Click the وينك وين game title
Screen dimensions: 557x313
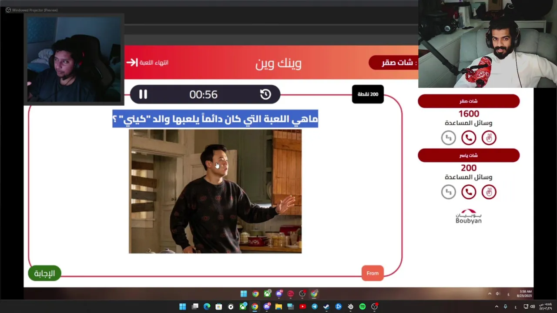[278, 63]
